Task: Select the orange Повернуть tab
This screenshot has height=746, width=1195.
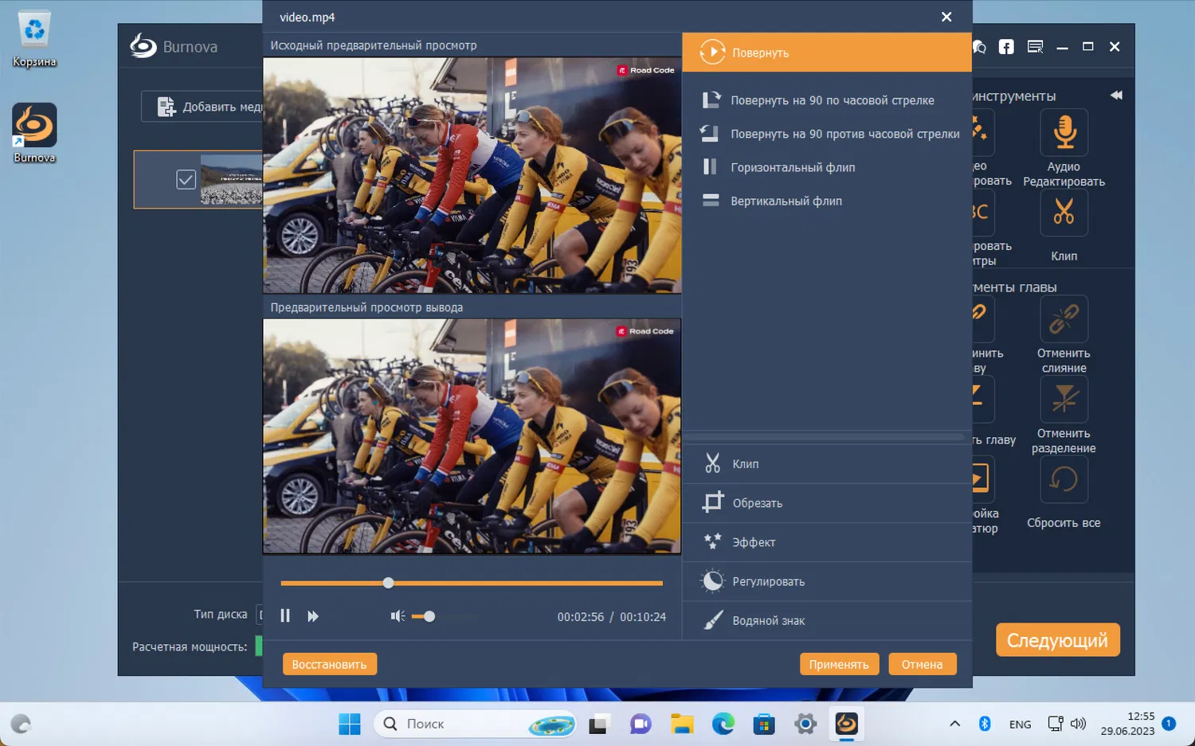Action: pyautogui.click(x=827, y=53)
